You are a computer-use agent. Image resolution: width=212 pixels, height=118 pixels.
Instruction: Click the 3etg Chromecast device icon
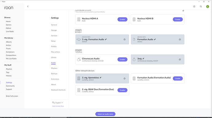(134, 59)
